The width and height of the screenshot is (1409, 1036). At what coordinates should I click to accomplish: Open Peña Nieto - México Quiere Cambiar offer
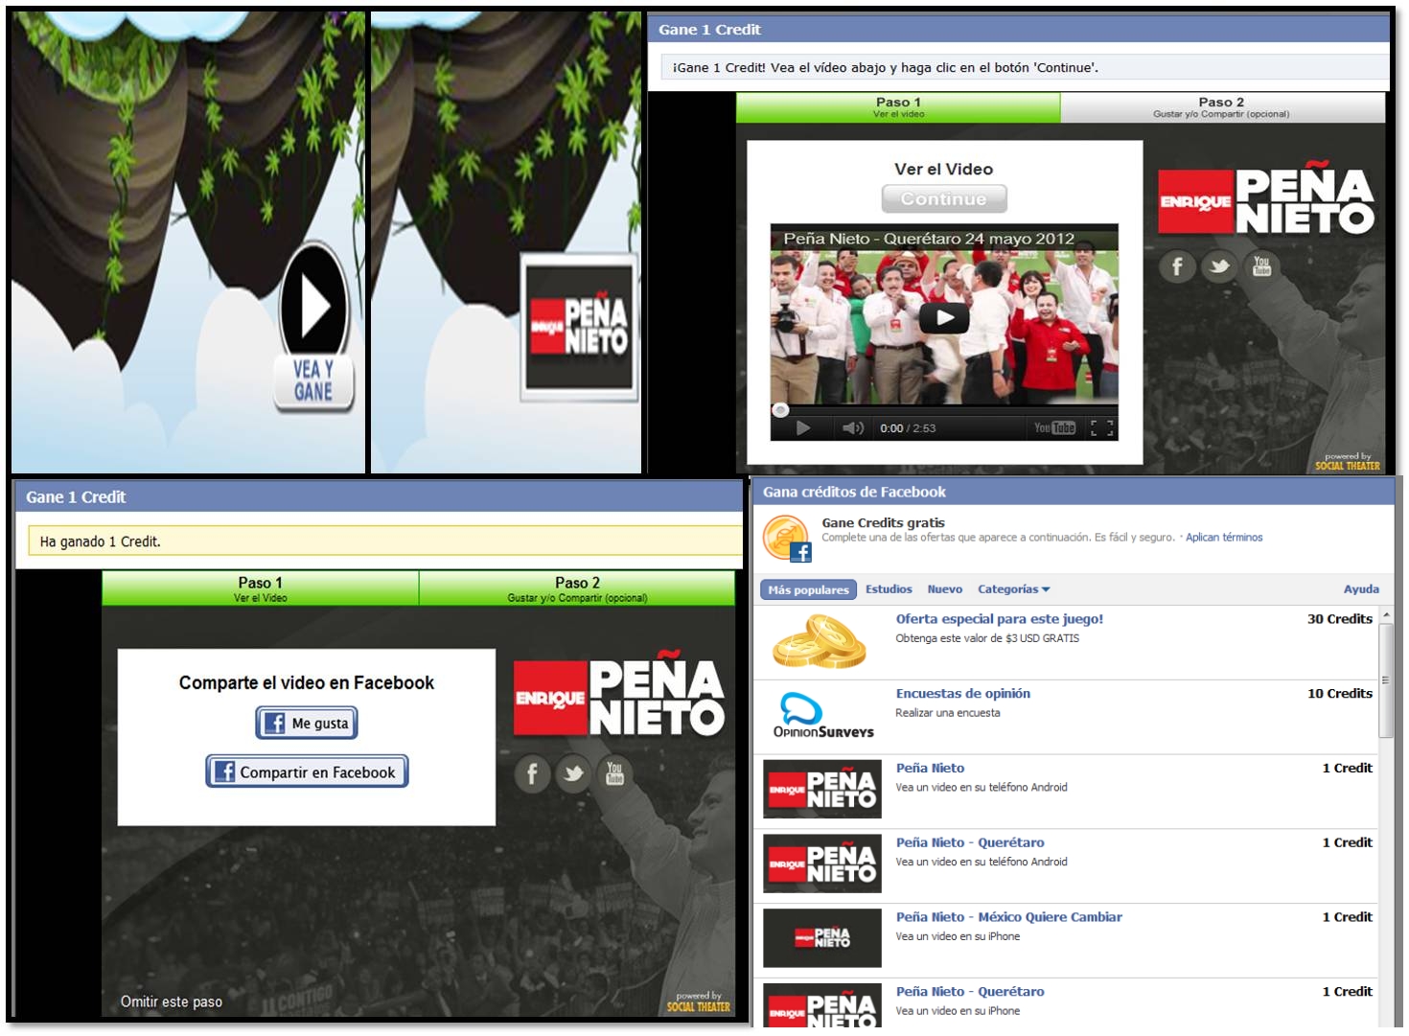tap(1009, 917)
